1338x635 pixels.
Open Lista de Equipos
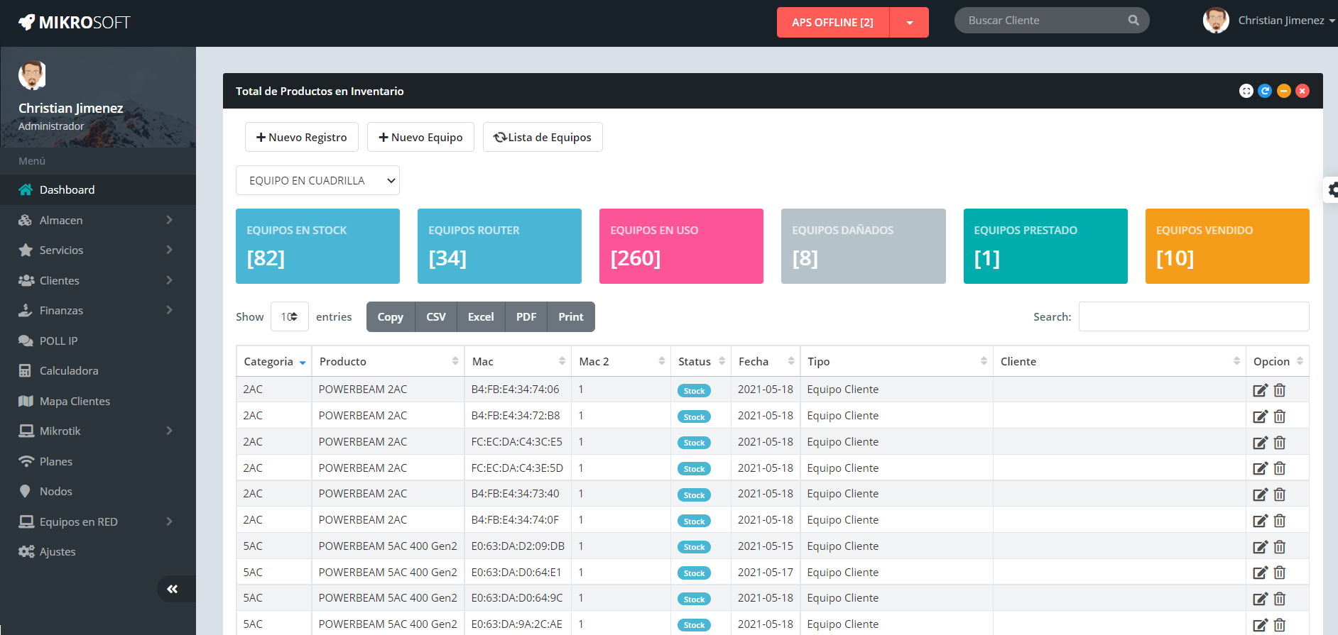coord(543,137)
